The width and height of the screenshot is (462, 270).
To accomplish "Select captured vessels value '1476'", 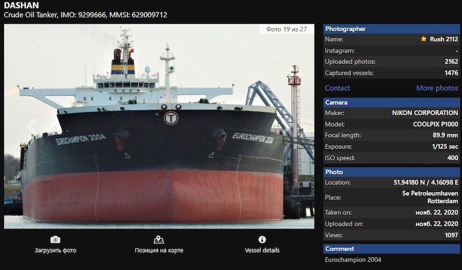I will pos(451,73).
